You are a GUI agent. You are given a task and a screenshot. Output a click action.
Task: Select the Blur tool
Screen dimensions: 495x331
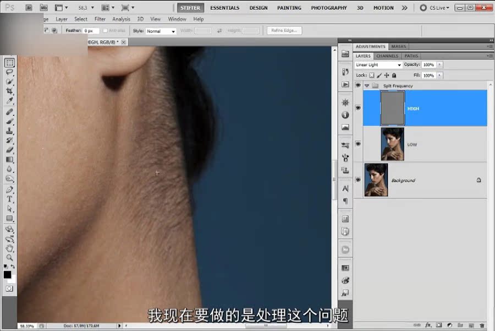[9, 169]
